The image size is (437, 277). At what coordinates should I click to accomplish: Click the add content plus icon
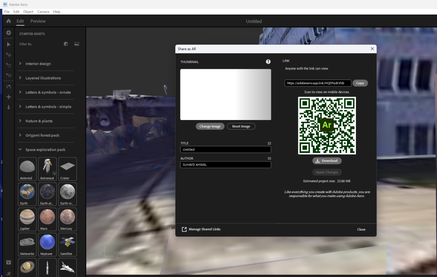click(8, 33)
